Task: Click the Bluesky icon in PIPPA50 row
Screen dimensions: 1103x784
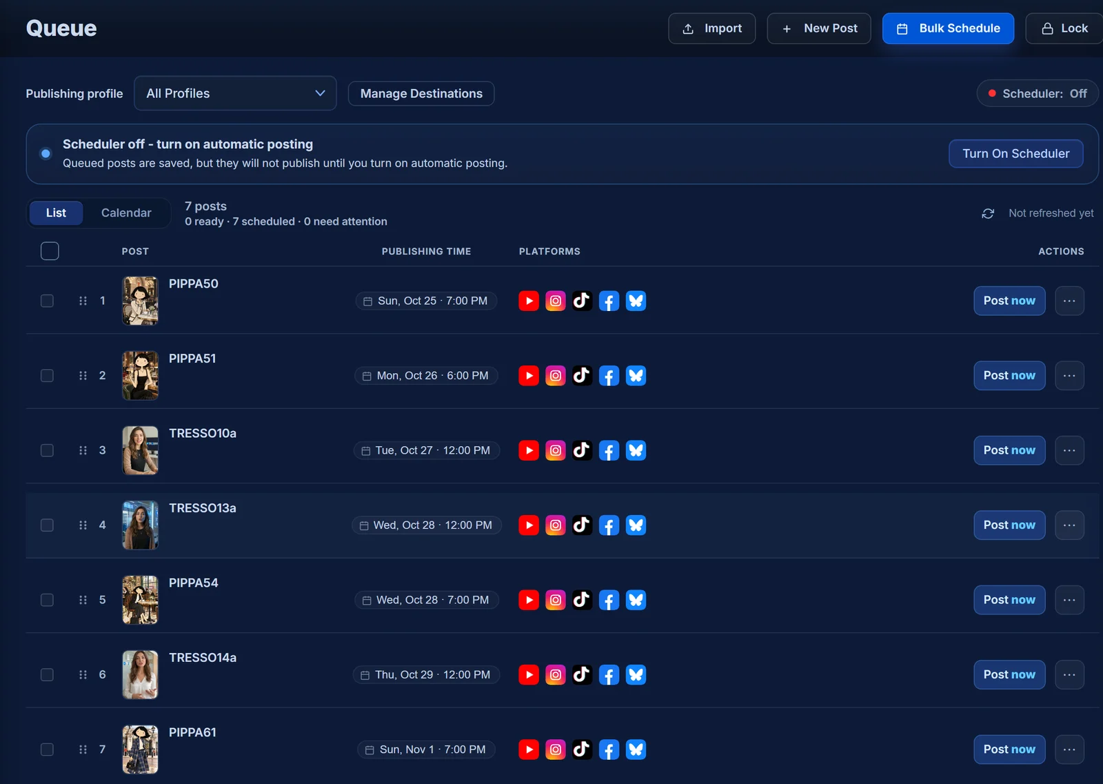Action: click(636, 301)
